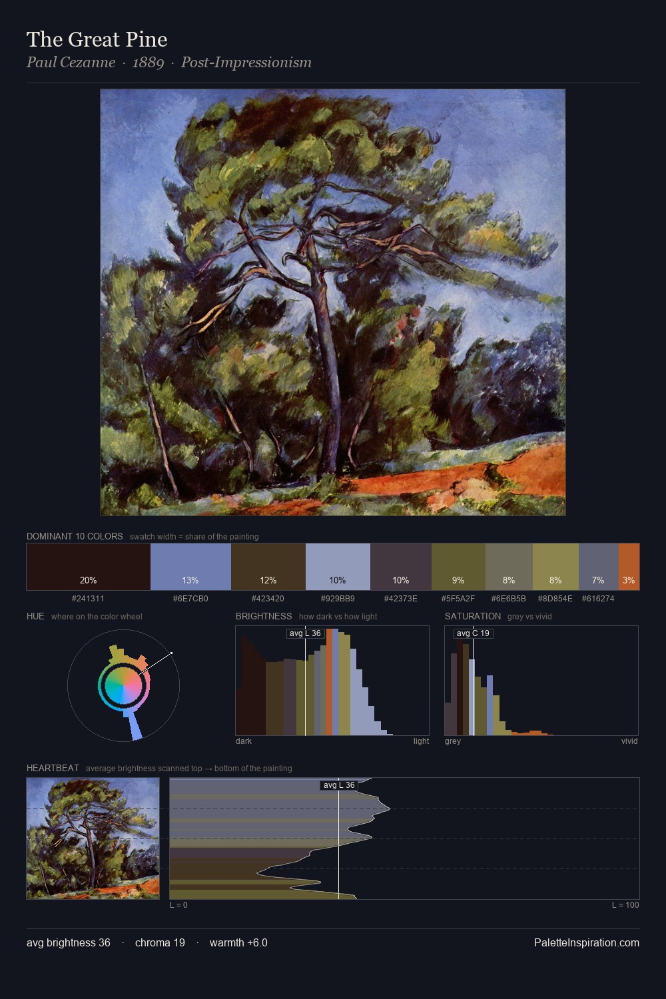Click the main Great Pine painting image

coord(333,302)
